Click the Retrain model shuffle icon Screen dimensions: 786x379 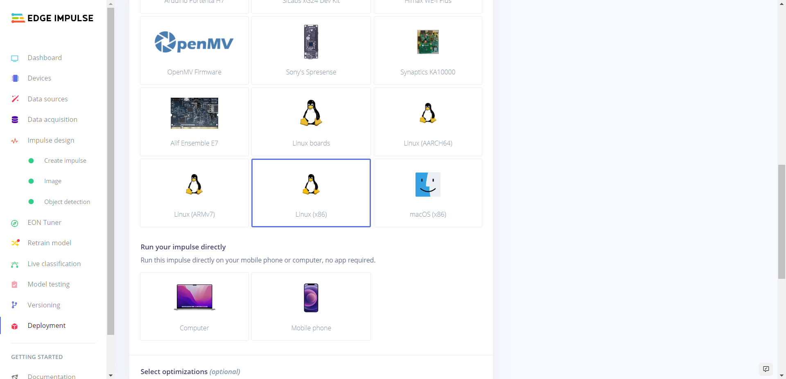tap(15, 243)
